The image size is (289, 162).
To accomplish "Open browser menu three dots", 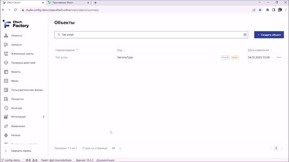I will coord(286,10).
